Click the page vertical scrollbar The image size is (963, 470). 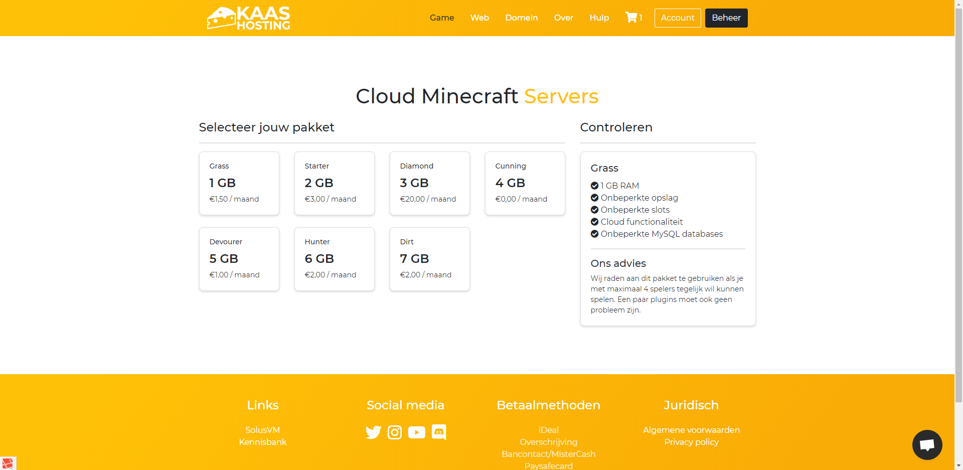[x=958, y=201]
